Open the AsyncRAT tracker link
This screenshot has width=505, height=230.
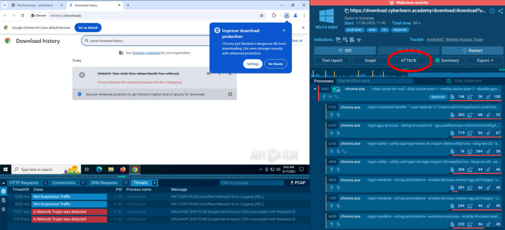pos(435,39)
